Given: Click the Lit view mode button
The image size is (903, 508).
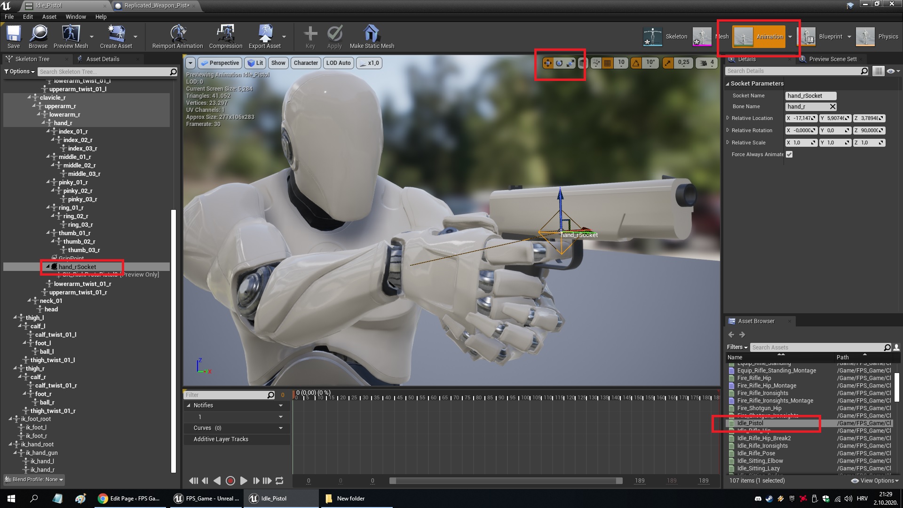Looking at the screenshot, I should (255, 63).
